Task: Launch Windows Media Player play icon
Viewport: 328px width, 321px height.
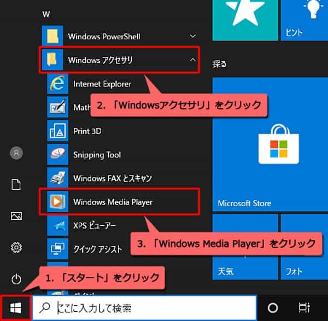Action: (x=58, y=202)
